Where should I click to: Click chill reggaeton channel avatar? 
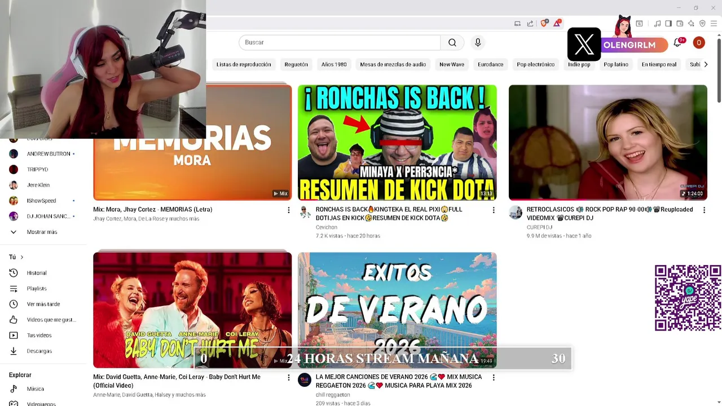click(305, 379)
